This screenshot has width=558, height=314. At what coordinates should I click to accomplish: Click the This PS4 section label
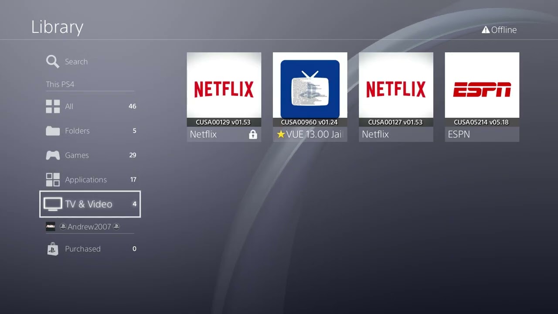[x=60, y=84]
